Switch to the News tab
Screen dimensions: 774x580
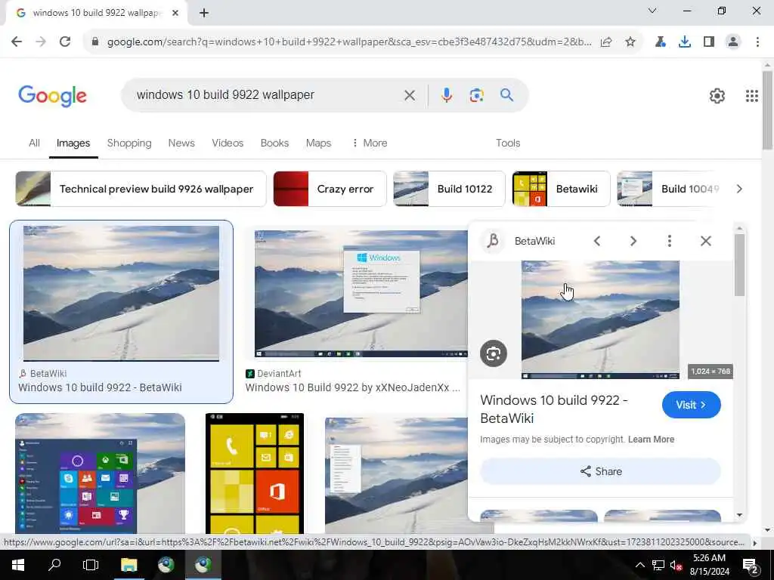(x=181, y=143)
